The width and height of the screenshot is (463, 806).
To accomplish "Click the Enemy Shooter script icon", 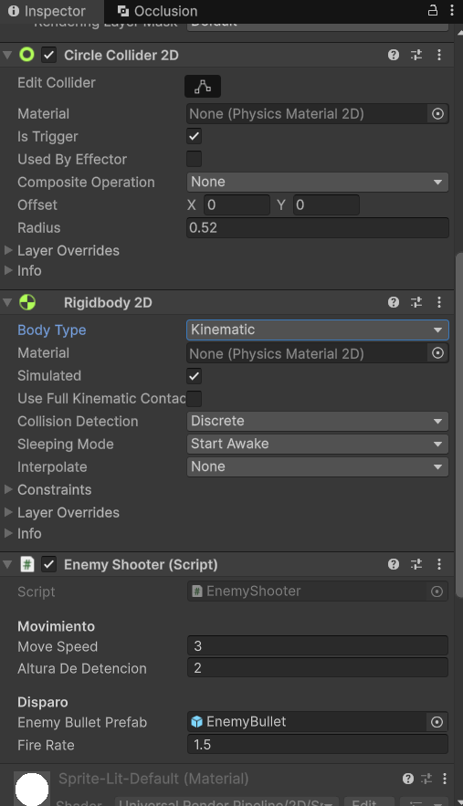I will [x=27, y=564].
